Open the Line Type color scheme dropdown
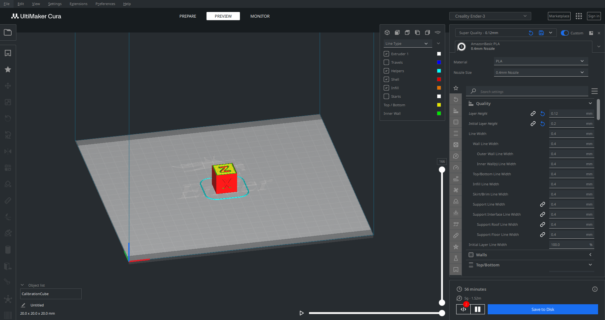This screenshot has height=320, width=605. coord(407,43)
